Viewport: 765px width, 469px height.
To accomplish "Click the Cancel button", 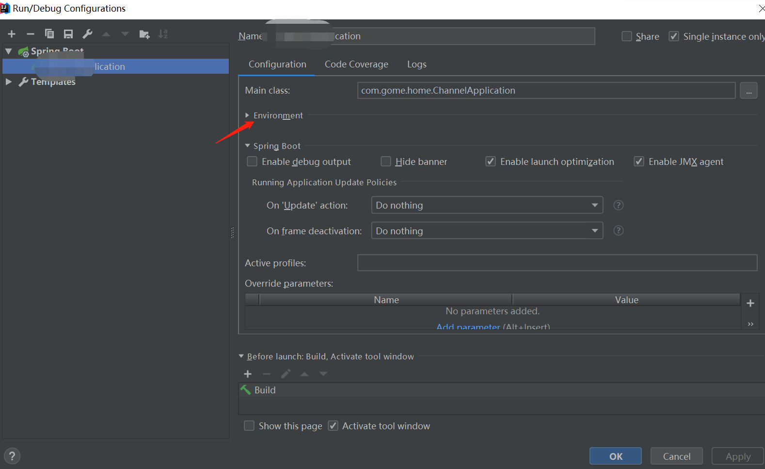I will [x=677, y=456].
